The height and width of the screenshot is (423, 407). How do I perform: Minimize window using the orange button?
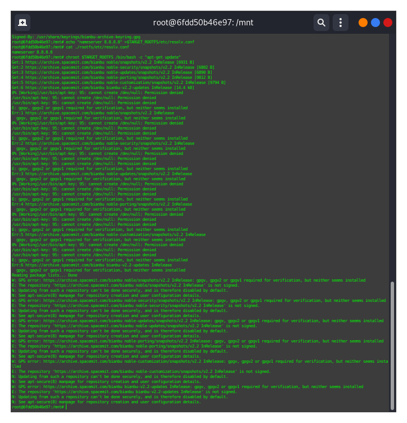click(x=363, y=23)
